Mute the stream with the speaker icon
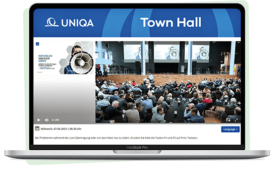The image size is (274, 180). [x=47, y=120]
